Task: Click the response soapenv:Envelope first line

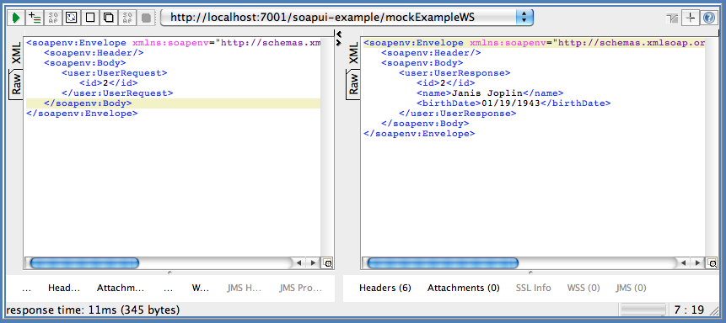Action: click(534, 43)
